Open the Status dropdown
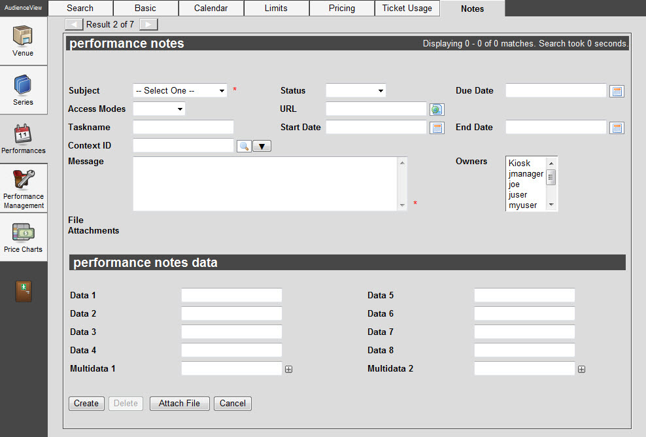Image resolution: width=646 pixels, height=437 pixels. coord(356,90)
